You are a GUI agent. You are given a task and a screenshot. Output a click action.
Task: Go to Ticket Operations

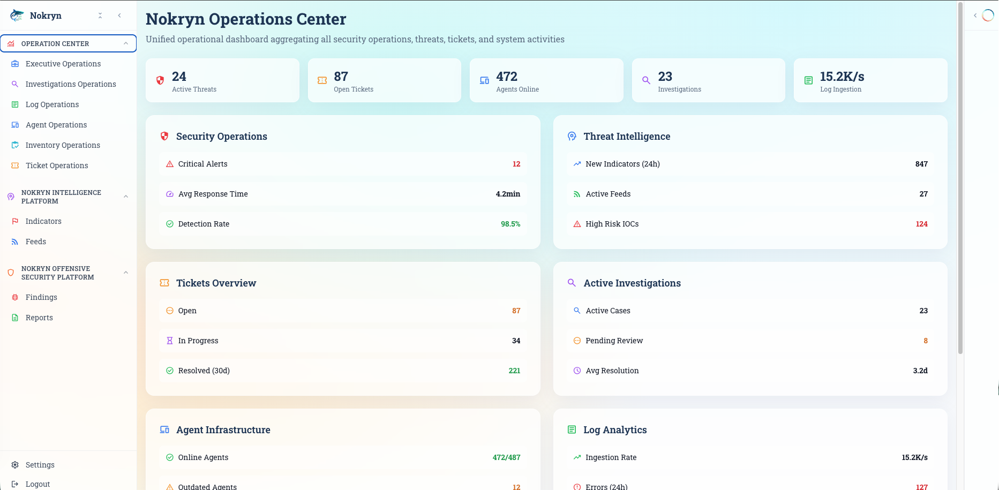pos(57,165)
